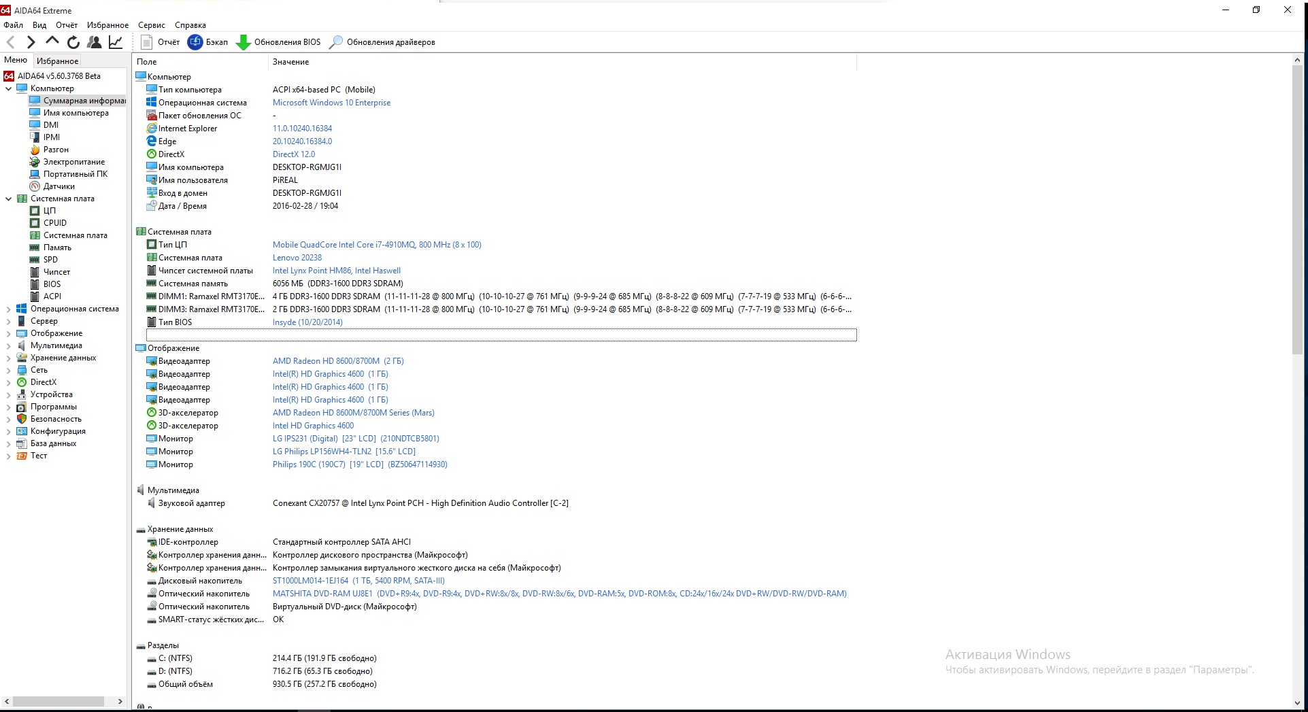Click the vertical scrollbar thumb

pyautogui.click(x=1297, y=209)
